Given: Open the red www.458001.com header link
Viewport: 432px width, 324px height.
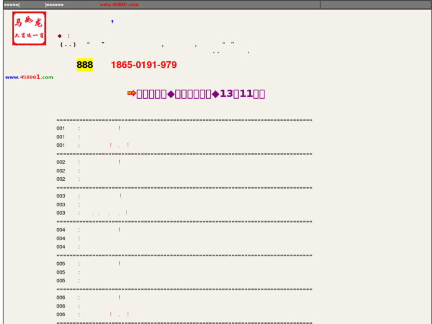Looking at the screenshot, I should [x=119, y=5].
